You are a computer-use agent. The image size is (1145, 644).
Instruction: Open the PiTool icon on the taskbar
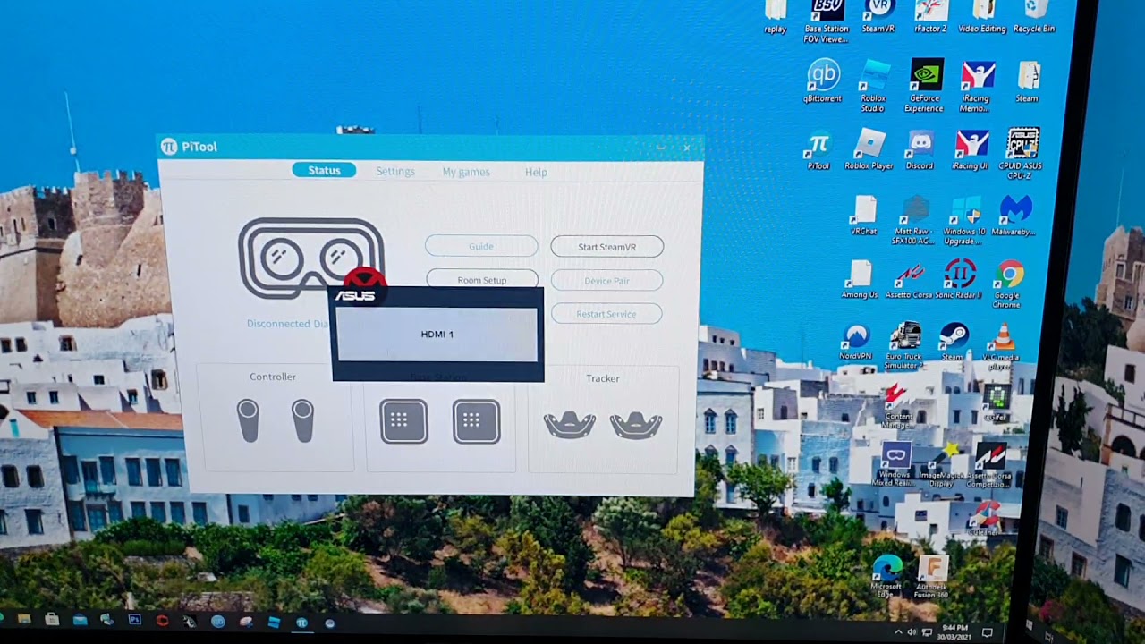tap(301, 623)
